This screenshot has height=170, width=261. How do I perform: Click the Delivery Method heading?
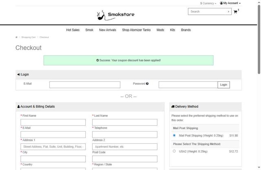tap(185, 107)
